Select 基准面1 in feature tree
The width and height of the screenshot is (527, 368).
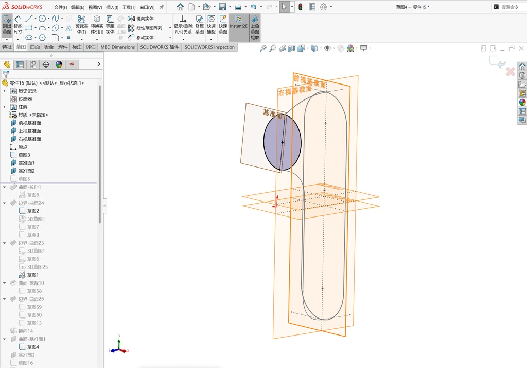click(26, 163)
